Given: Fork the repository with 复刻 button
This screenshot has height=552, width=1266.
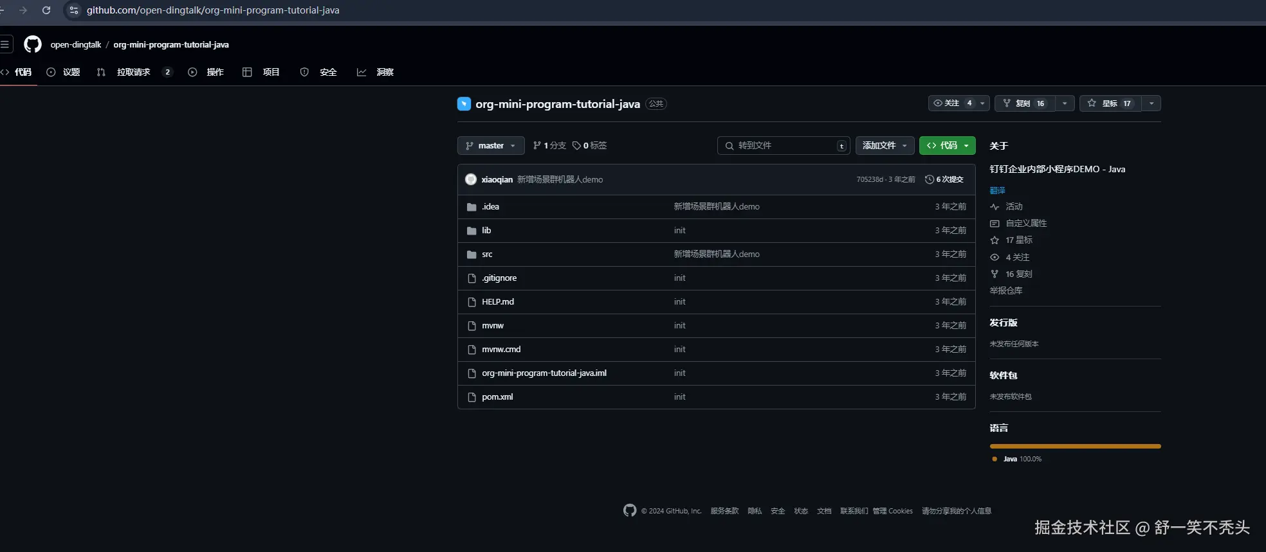Looking at the screenshot, I should [1025, 103].
